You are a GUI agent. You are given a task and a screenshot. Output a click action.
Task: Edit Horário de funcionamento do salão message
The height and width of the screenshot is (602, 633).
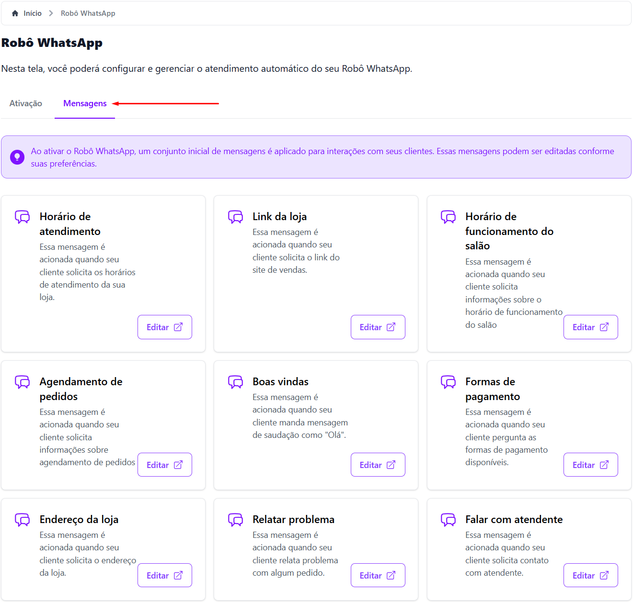click(x=590, y=327)
